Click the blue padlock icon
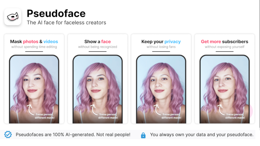Screen dimensions: 260x146 (143, 135)
